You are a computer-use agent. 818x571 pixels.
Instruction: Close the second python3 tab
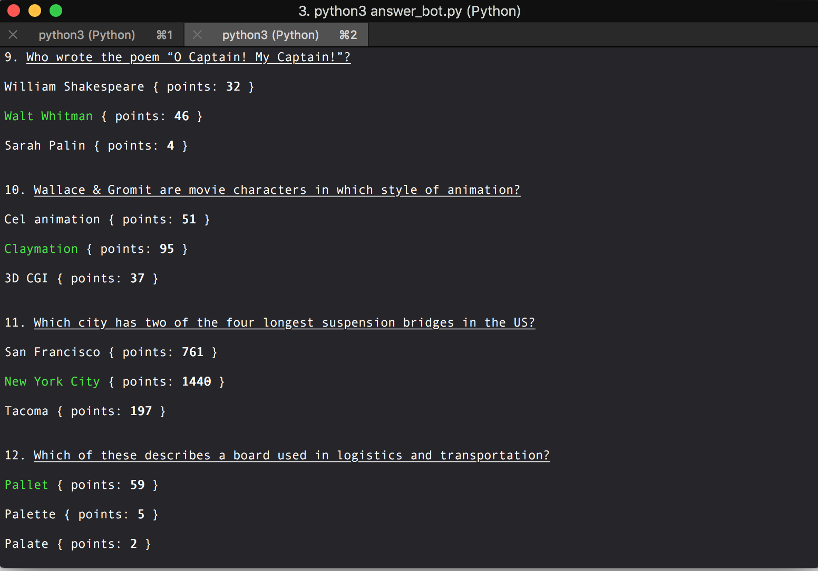click(x=197, y=35)
